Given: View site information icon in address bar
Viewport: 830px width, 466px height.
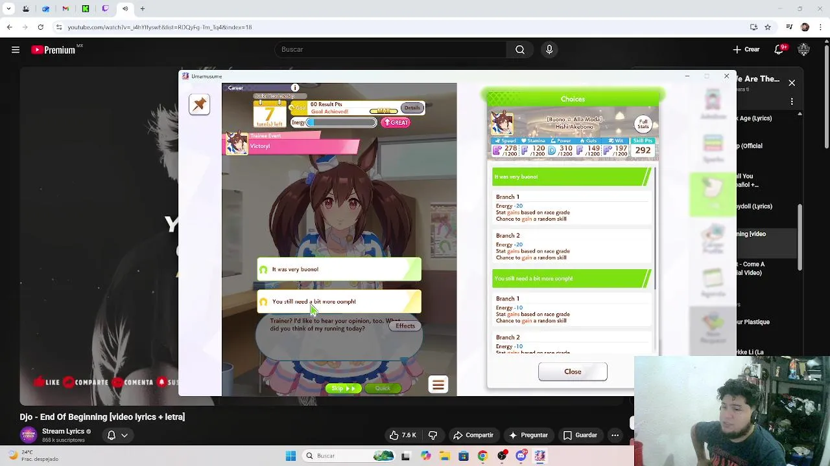Looking at the screenshot, I should [59, 27].
